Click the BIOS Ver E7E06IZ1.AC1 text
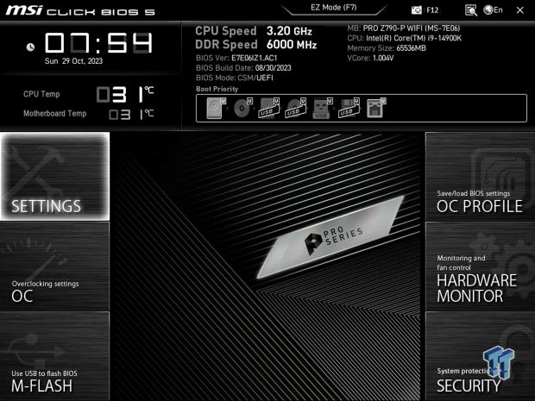535x401 pixels. coord(236,58)
